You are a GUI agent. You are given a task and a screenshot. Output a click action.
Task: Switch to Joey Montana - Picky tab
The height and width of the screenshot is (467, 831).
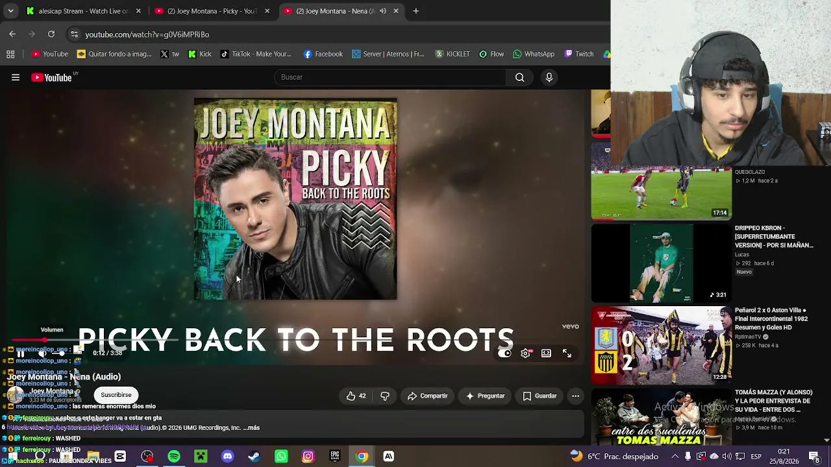pos(212,11)
